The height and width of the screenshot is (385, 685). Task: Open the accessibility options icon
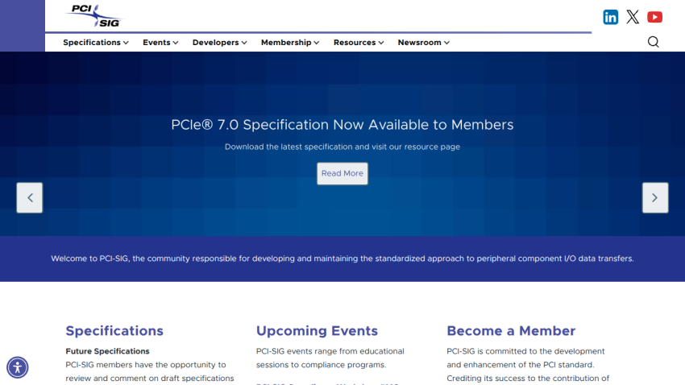[18, 367]
